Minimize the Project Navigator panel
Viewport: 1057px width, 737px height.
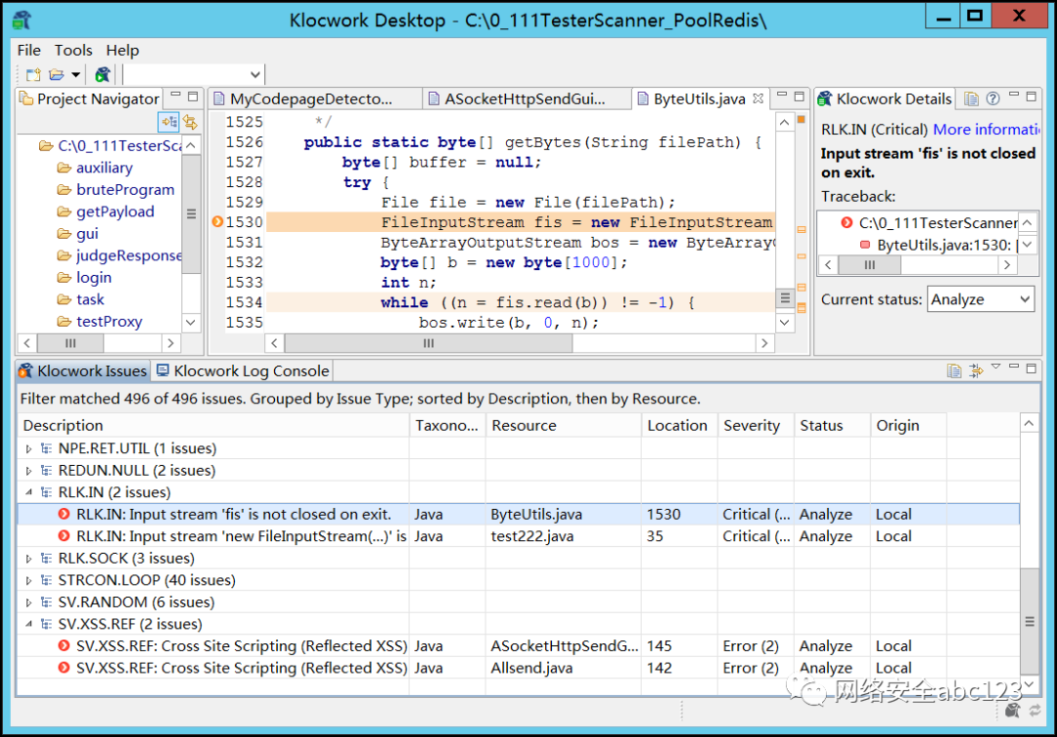(x=174, y=96)
